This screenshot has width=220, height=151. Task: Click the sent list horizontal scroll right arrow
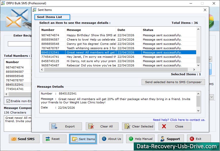click(x=194, y=69)
